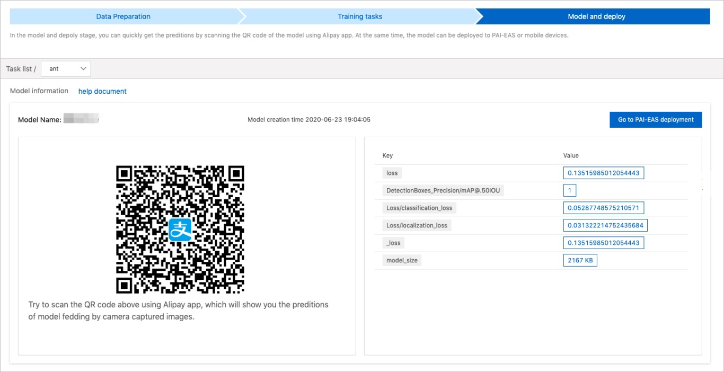This screenshot has height=372, width=724.
Task: Open the Task list dropdown showing ant
Action: (66, 69)
